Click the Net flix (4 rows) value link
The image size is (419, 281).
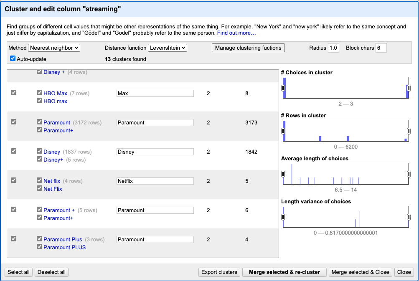[52, 181]
